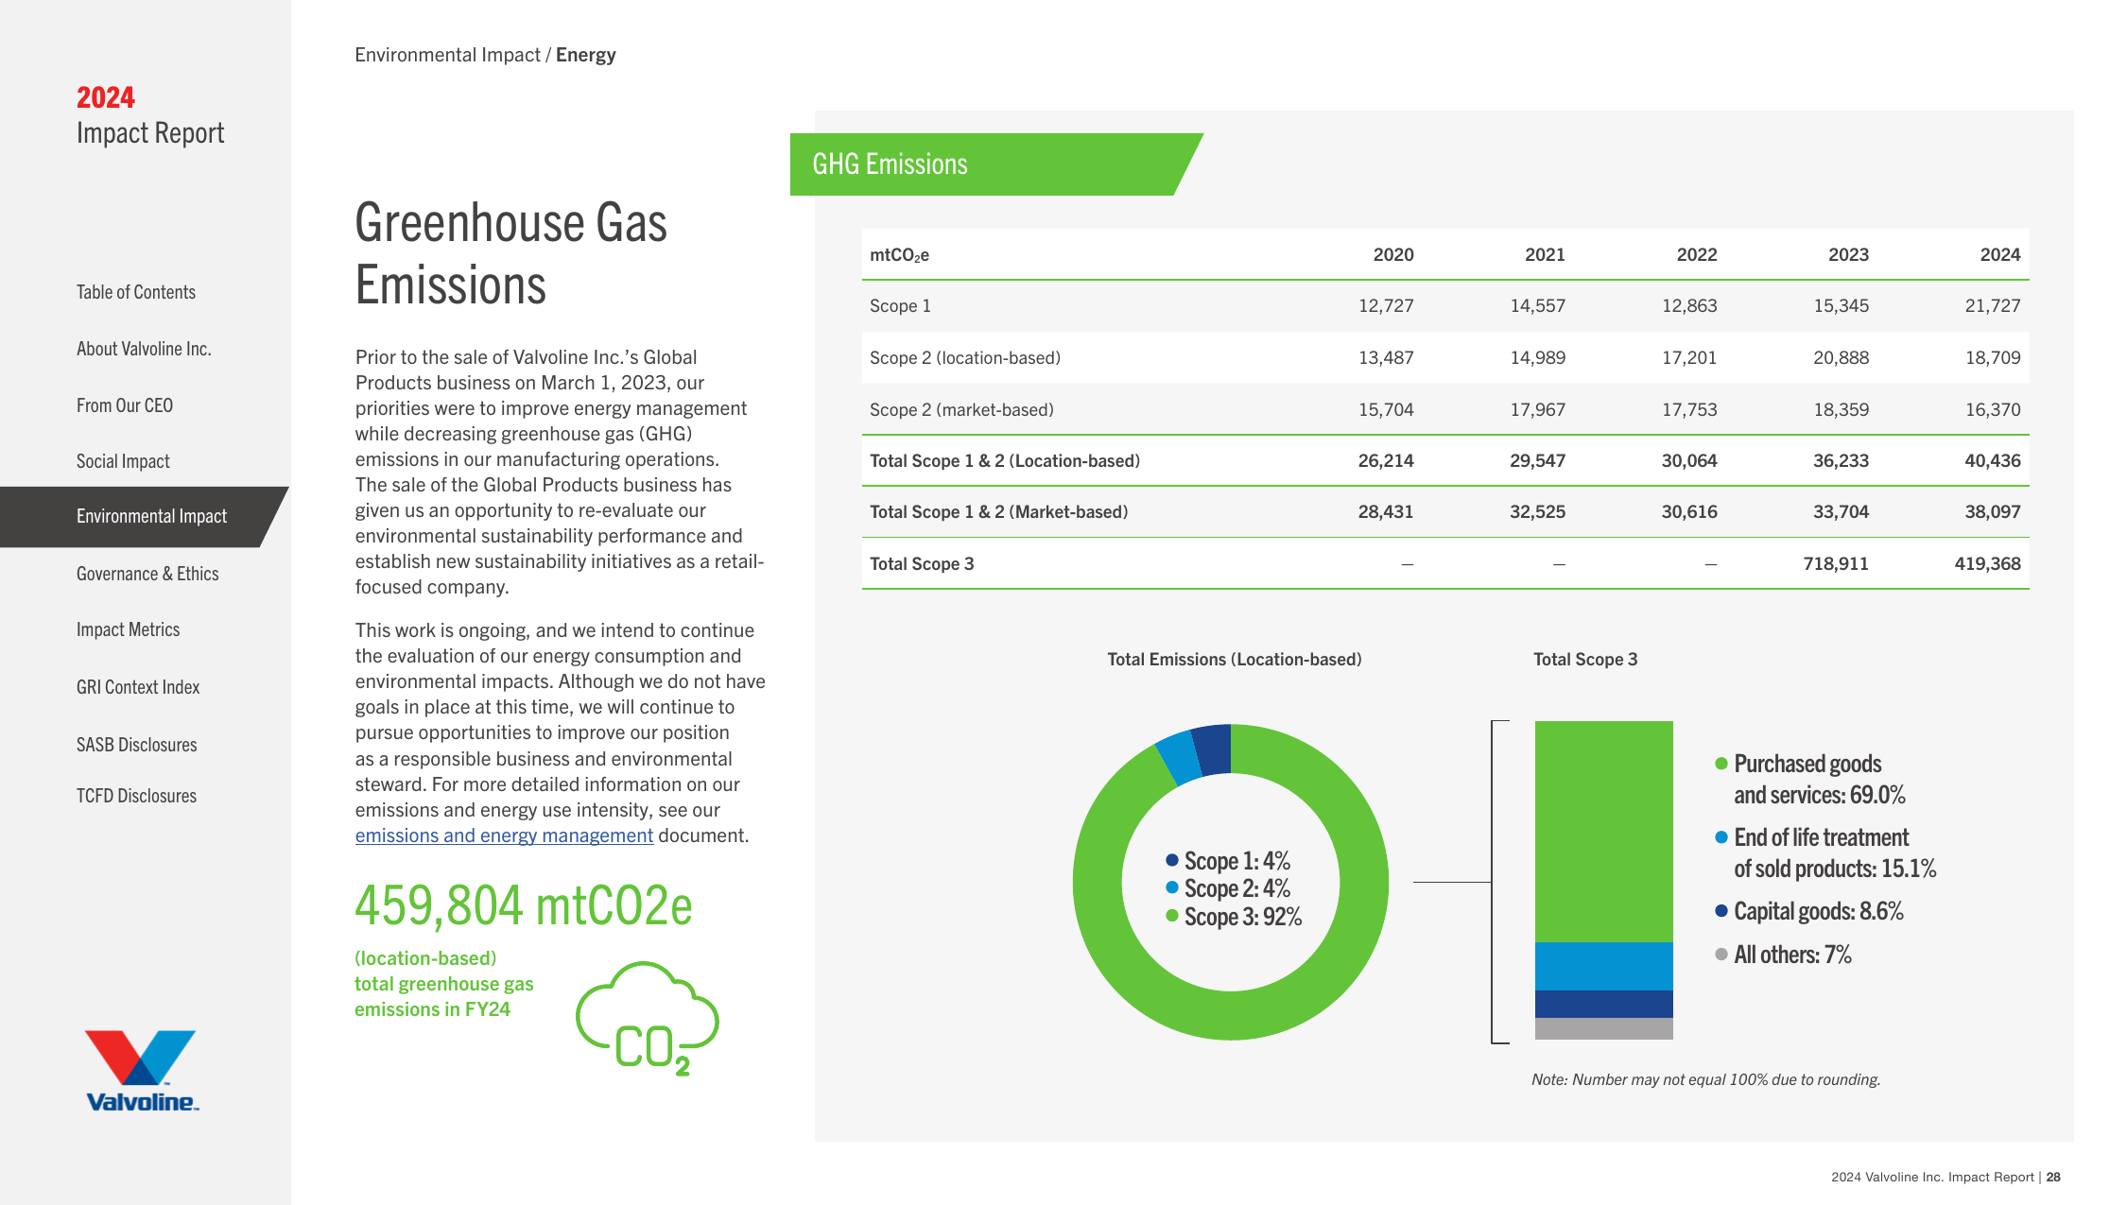Image resolution: width=2127 pixels, height=1205 pixels.
Task: Click the All others: 7% legend
Action: tap(1783, 955)
